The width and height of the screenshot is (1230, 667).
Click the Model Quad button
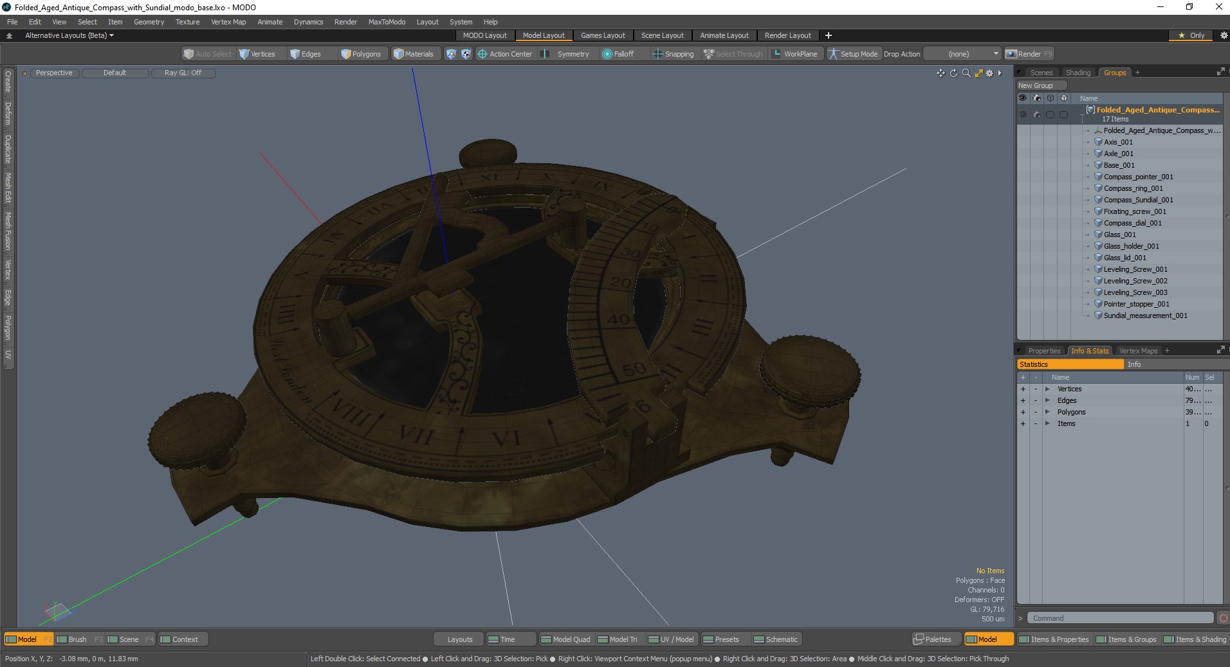click(x=565, y=639)
